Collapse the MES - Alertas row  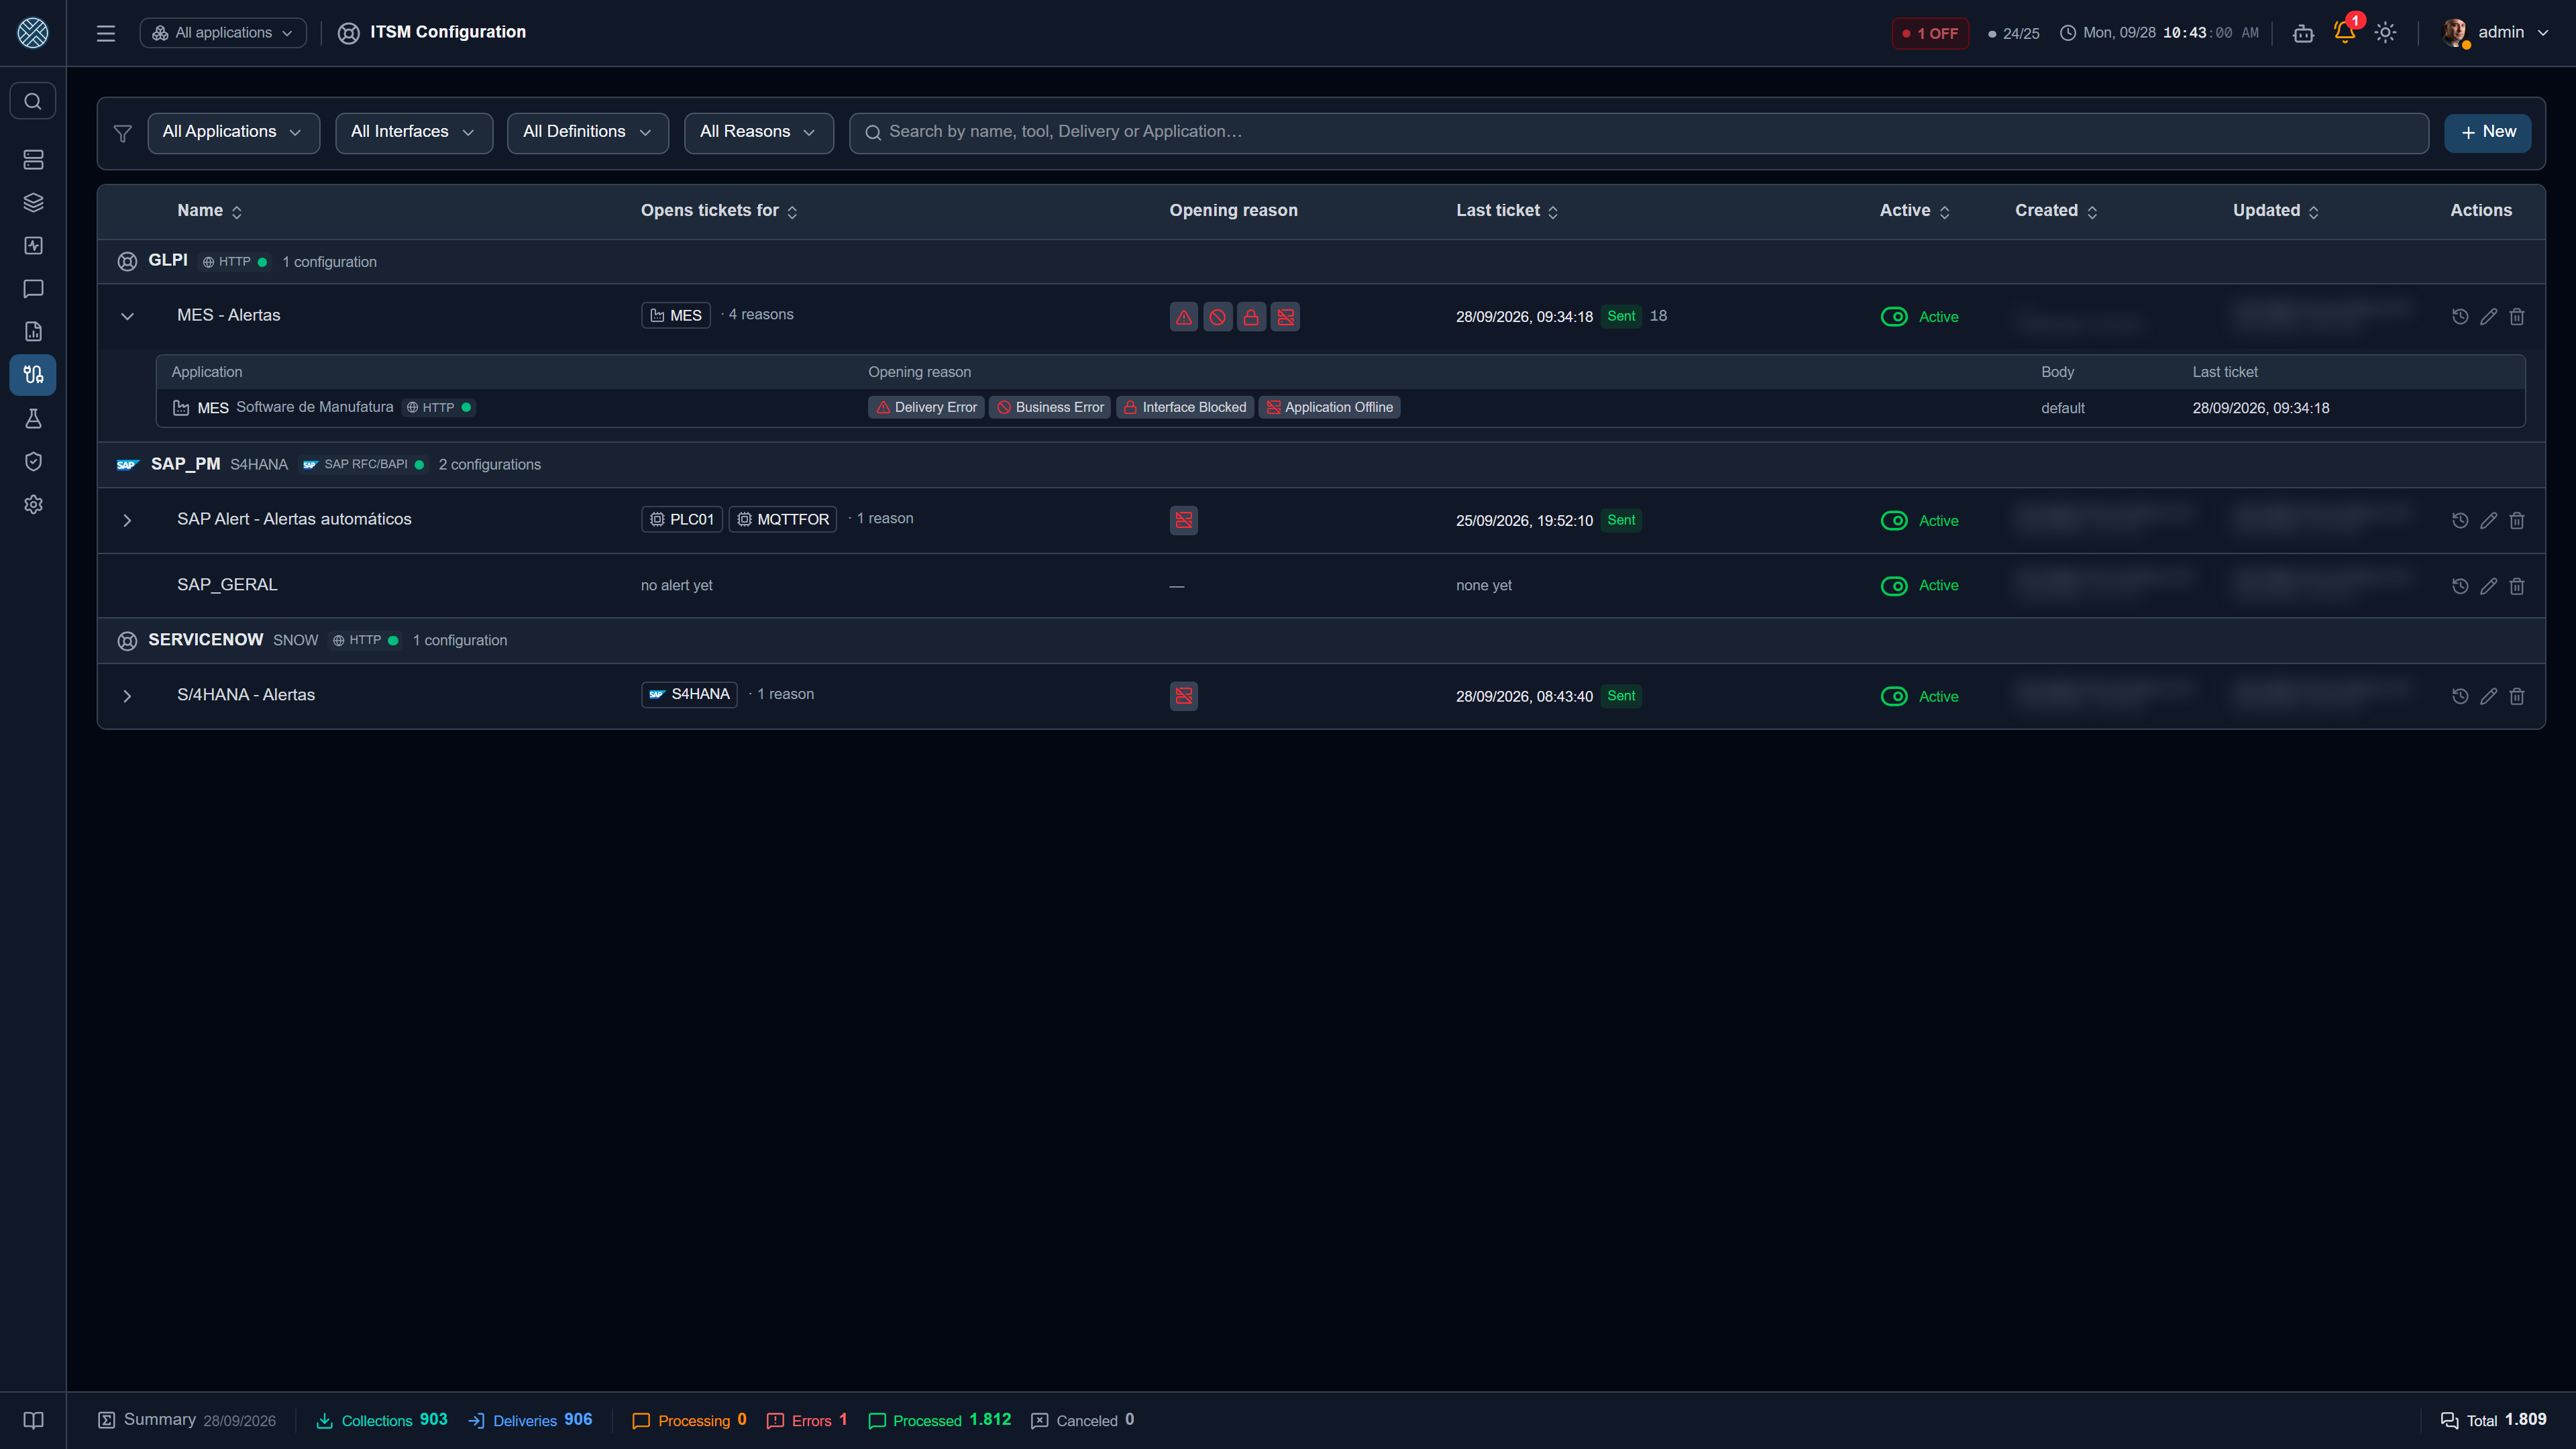click(127, 316)
